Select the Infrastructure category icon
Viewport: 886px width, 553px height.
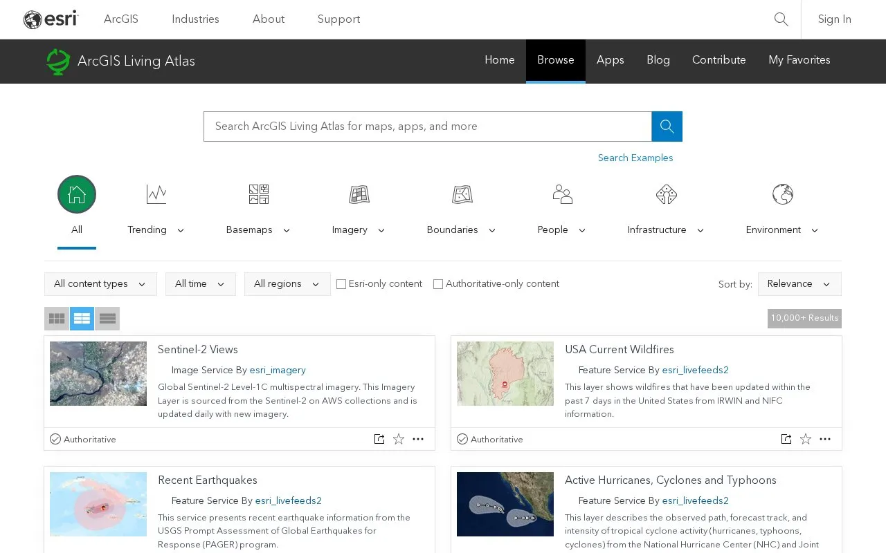pos(667,194)
